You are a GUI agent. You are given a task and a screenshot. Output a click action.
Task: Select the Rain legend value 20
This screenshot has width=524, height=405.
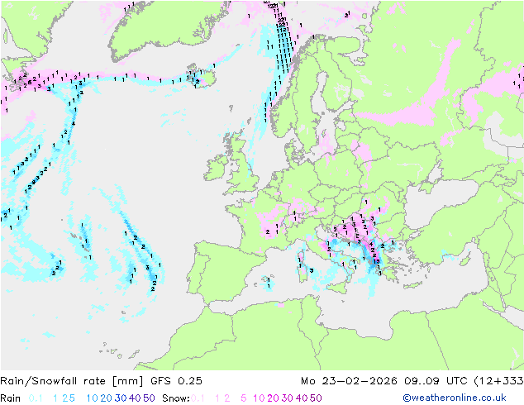[x=107, y=398]
